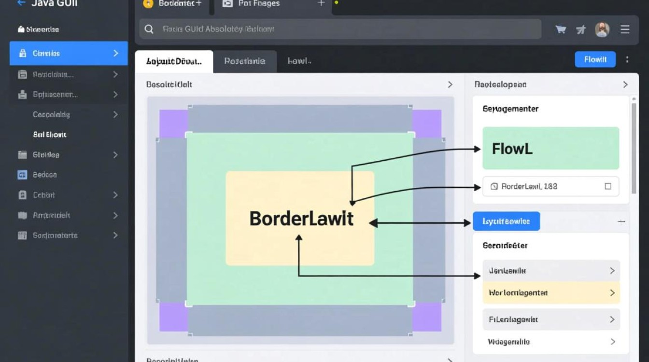Select the highlighted Cinntlas sidebar item
Screen dimensions: 649x362
(x=69, y=54)
